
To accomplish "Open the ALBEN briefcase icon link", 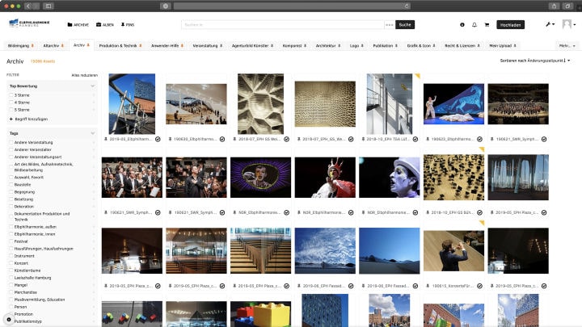I will (105, 25).
